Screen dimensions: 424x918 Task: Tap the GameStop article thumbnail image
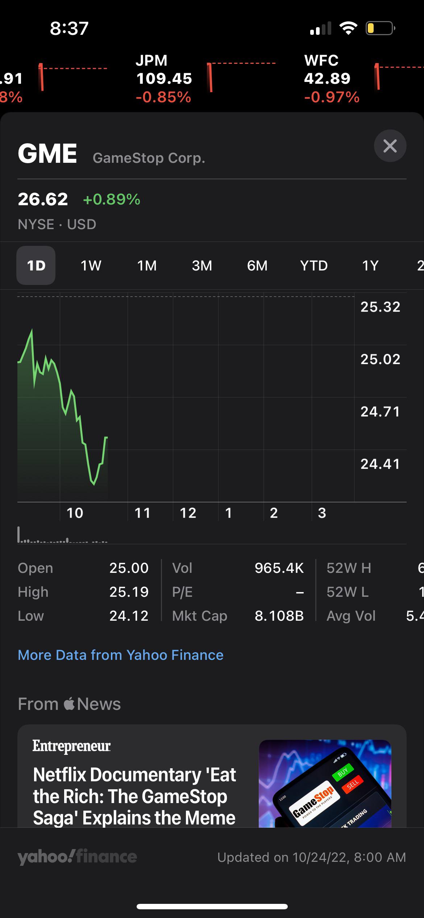[x=325, y=783]
